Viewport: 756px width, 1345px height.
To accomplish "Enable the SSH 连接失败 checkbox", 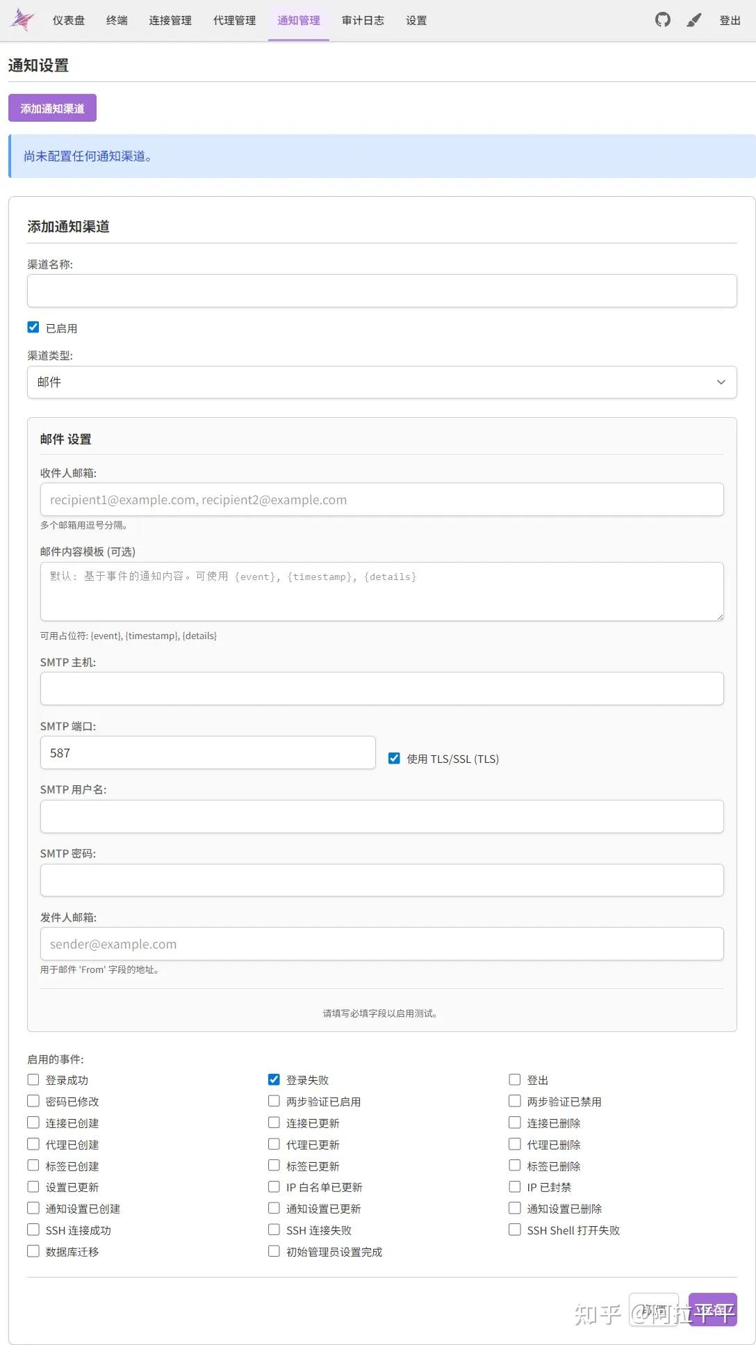I will [274, 1230].
